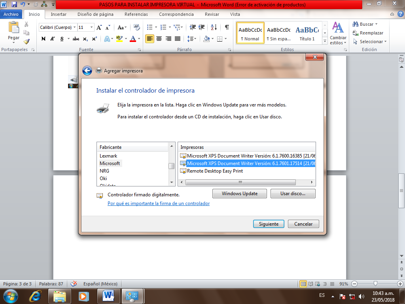This screenshot has width=405, height=304.
Task: Open the numbering list dropdown arrow
Action: tap(170, 27)
